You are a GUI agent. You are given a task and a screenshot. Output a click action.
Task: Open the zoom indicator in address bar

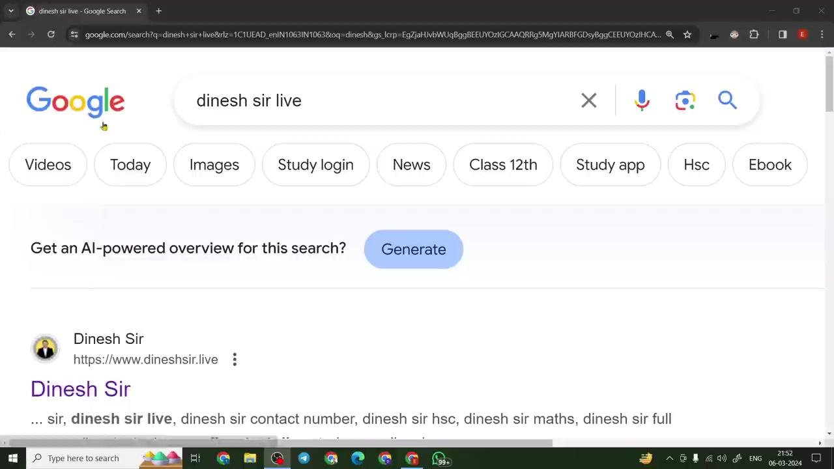(669, 35)
